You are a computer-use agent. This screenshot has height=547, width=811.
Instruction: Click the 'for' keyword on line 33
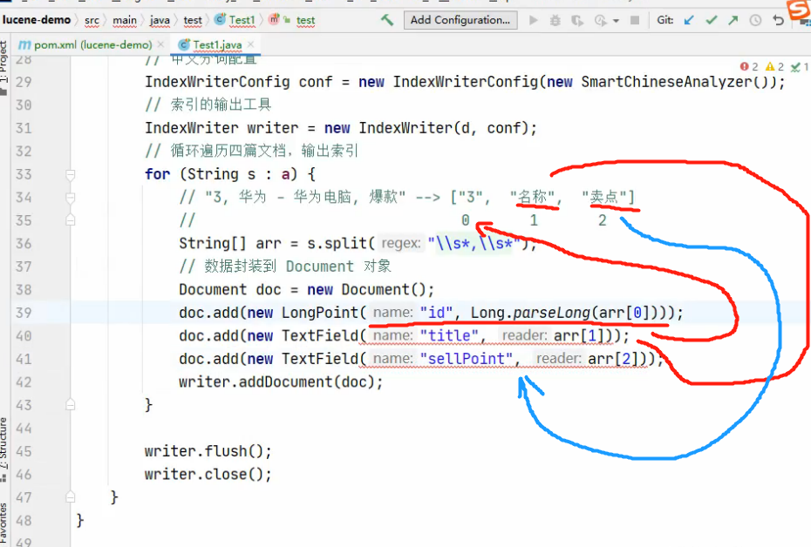point(157,174)
